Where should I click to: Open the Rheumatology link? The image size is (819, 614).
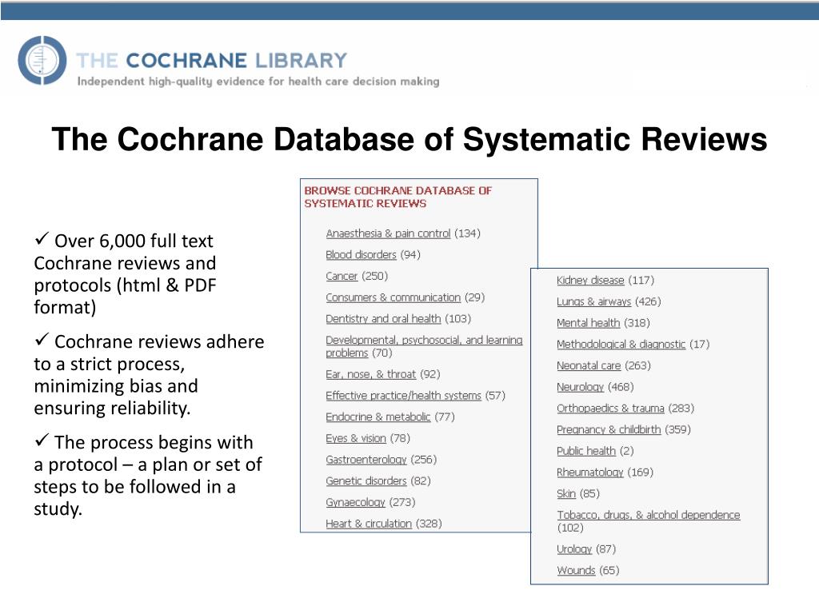589,472
